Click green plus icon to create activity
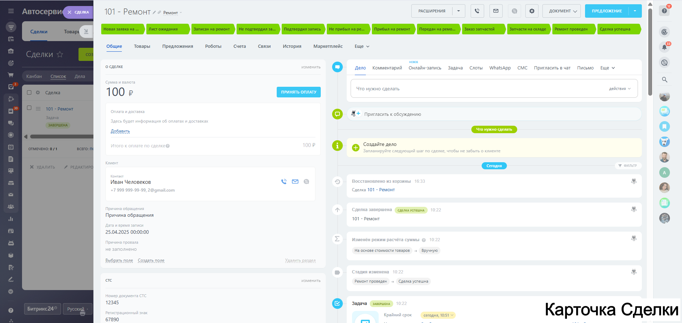This screenshot has height=323, width=682. click(356, 148)
